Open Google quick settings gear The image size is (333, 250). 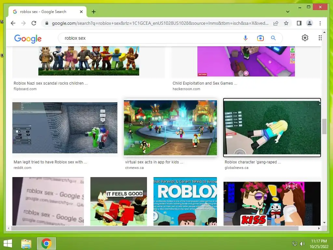click(305, 38)
